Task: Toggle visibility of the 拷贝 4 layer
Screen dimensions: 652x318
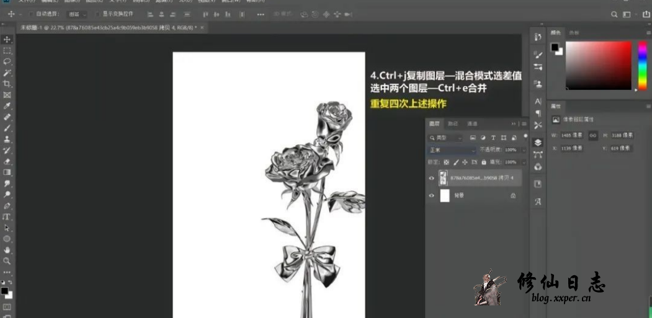Action: pos(432,179)
